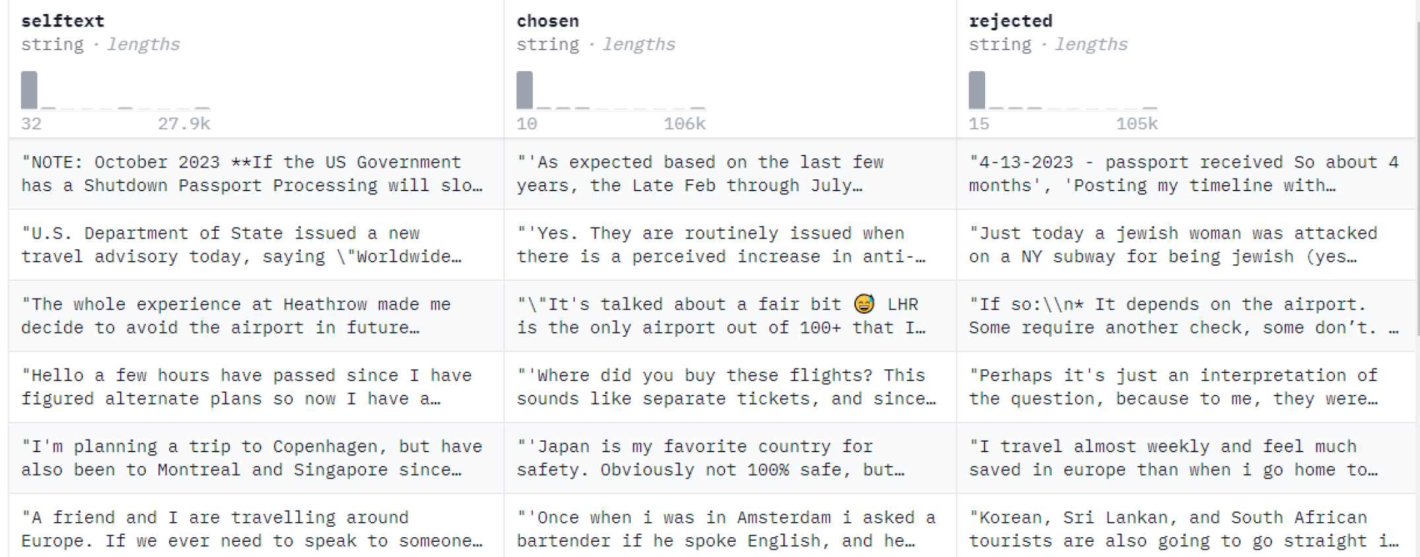Click the selftext lengths histogram bar

click(29, 90)
